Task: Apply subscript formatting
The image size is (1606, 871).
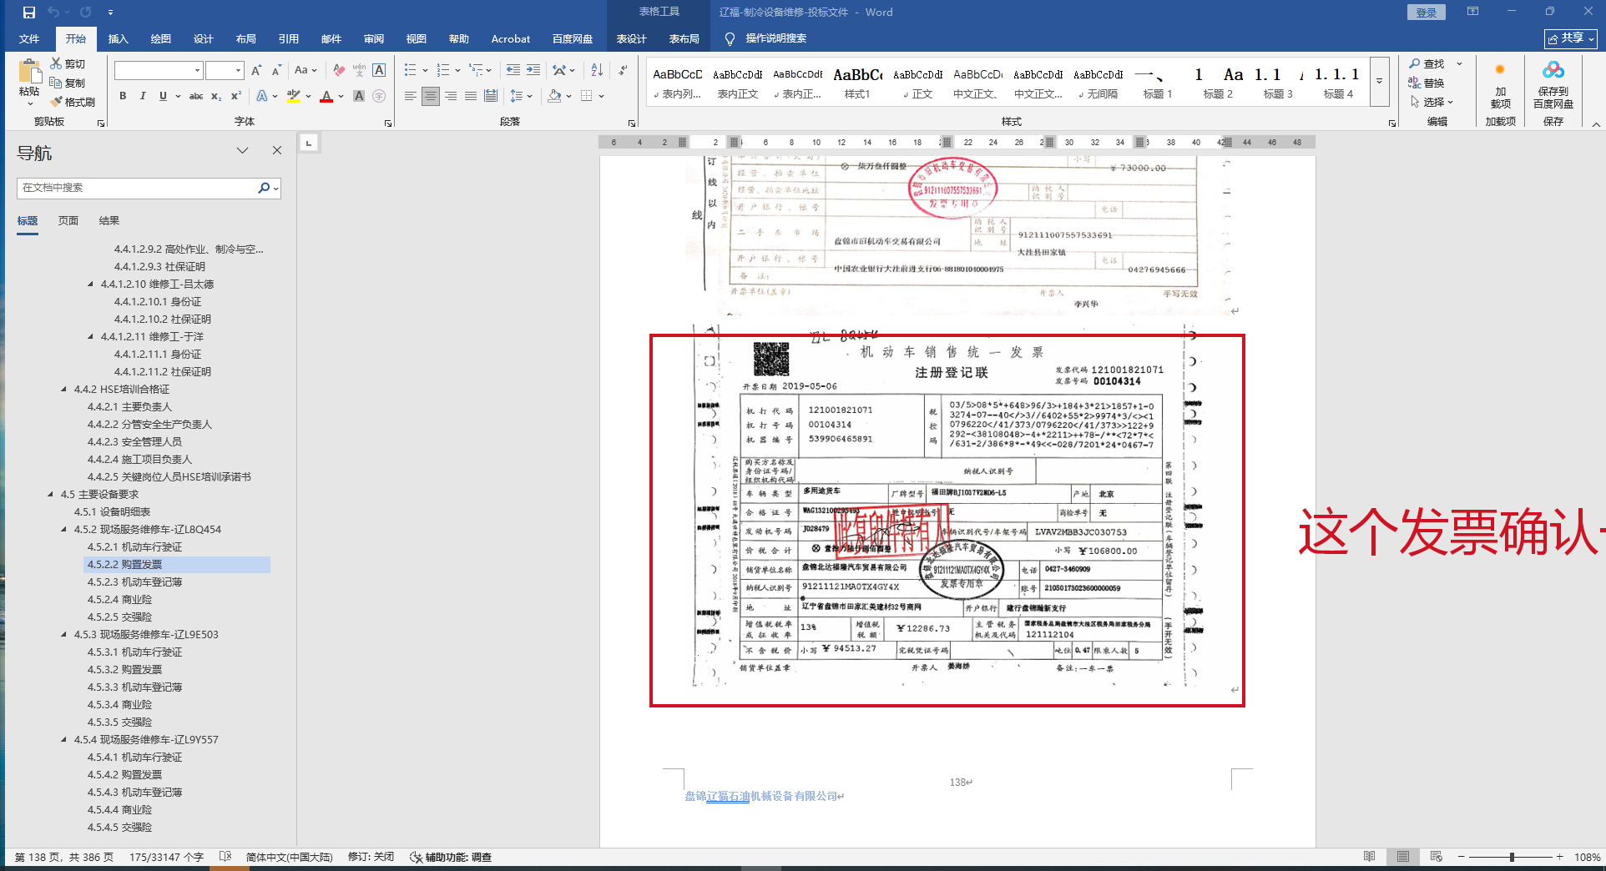Action: pyautogui.click(x=216, y=96)
